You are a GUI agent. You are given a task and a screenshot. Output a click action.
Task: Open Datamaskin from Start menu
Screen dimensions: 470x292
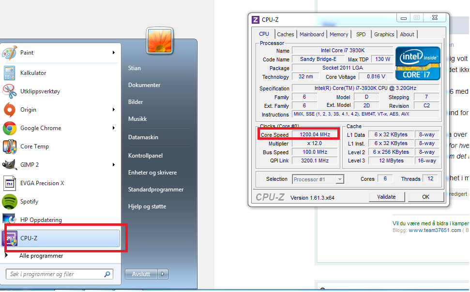[x=143, y=137]
